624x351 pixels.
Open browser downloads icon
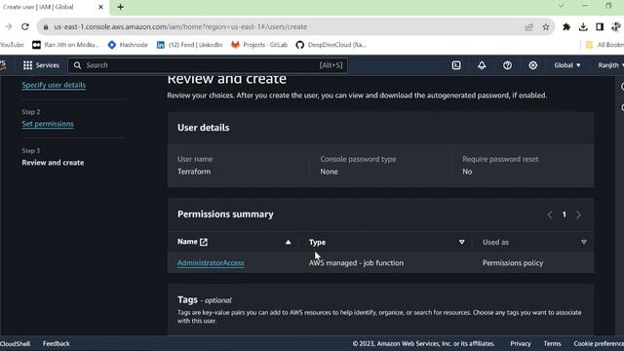coord(583,26)
